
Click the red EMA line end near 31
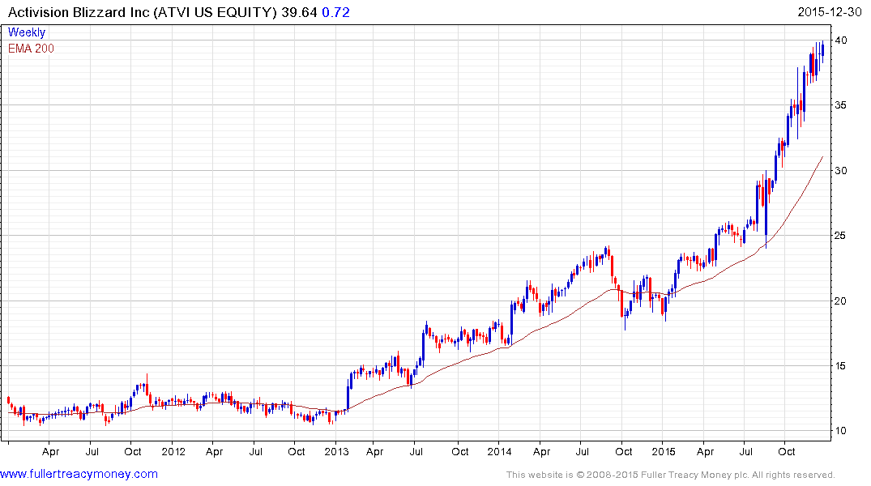(x=822, y=157)
